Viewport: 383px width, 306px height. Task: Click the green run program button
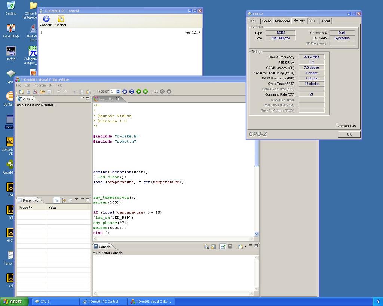[138, 91]
